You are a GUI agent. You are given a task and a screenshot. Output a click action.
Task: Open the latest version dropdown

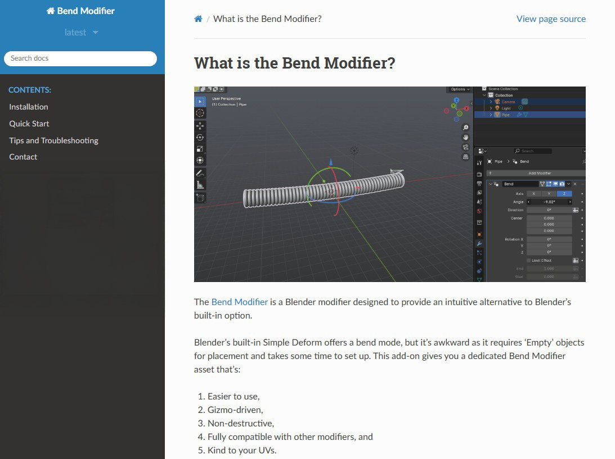[81, 33]
